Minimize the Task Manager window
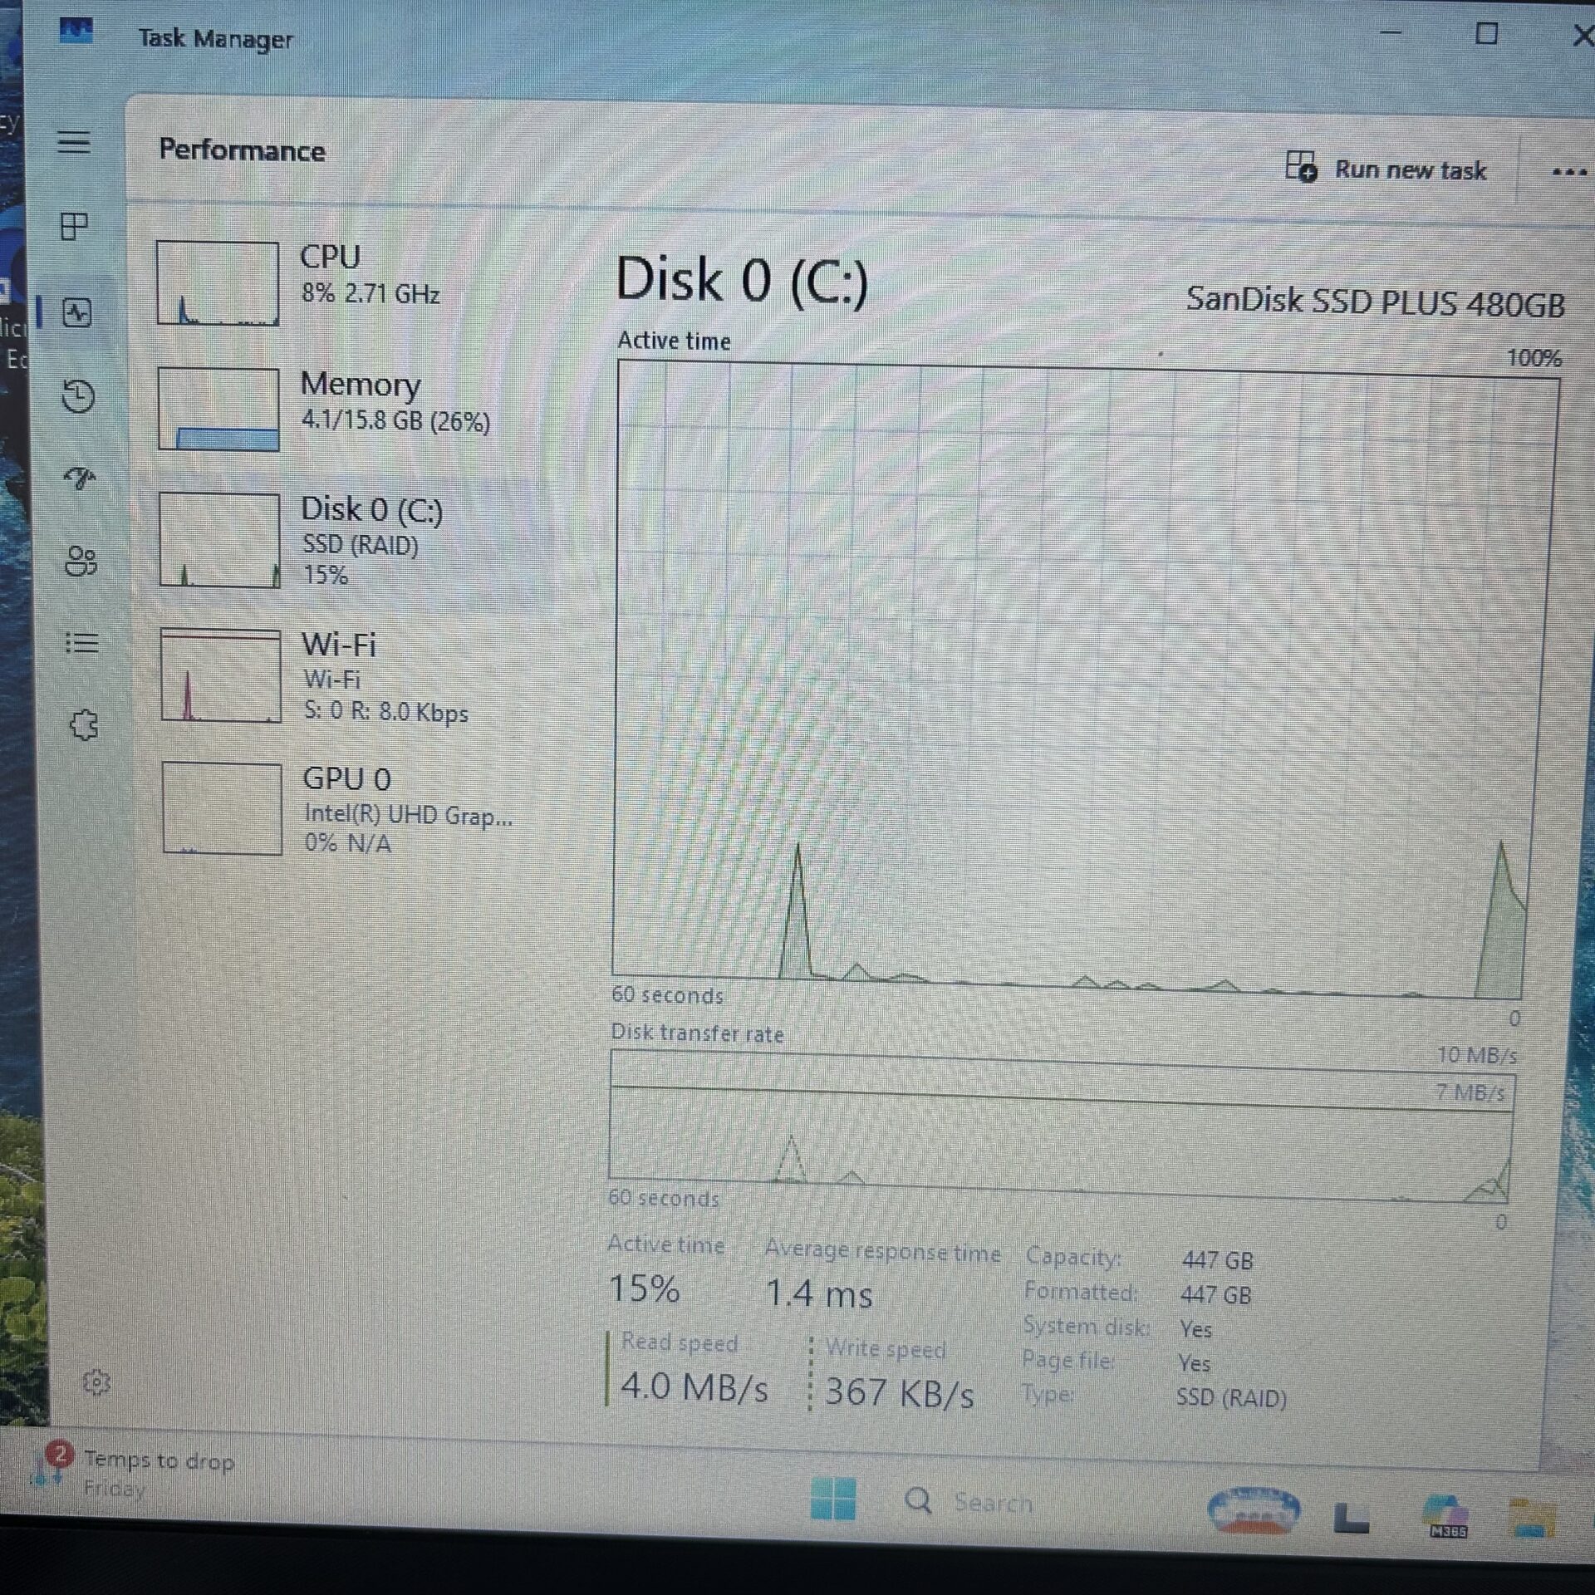Screen dimensions: 1595x1595 (1391, 33)
